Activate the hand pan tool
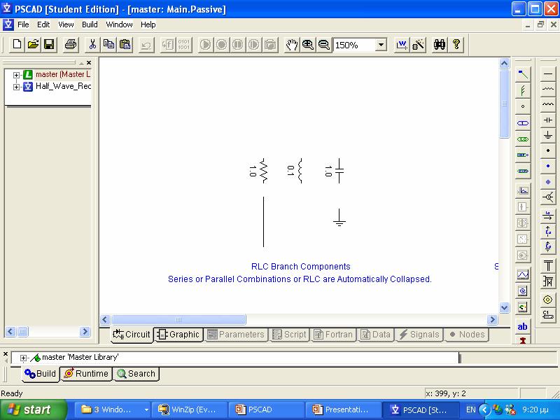Image resolution: width=560 pixels, height=420 pixels. coord(292,45)
